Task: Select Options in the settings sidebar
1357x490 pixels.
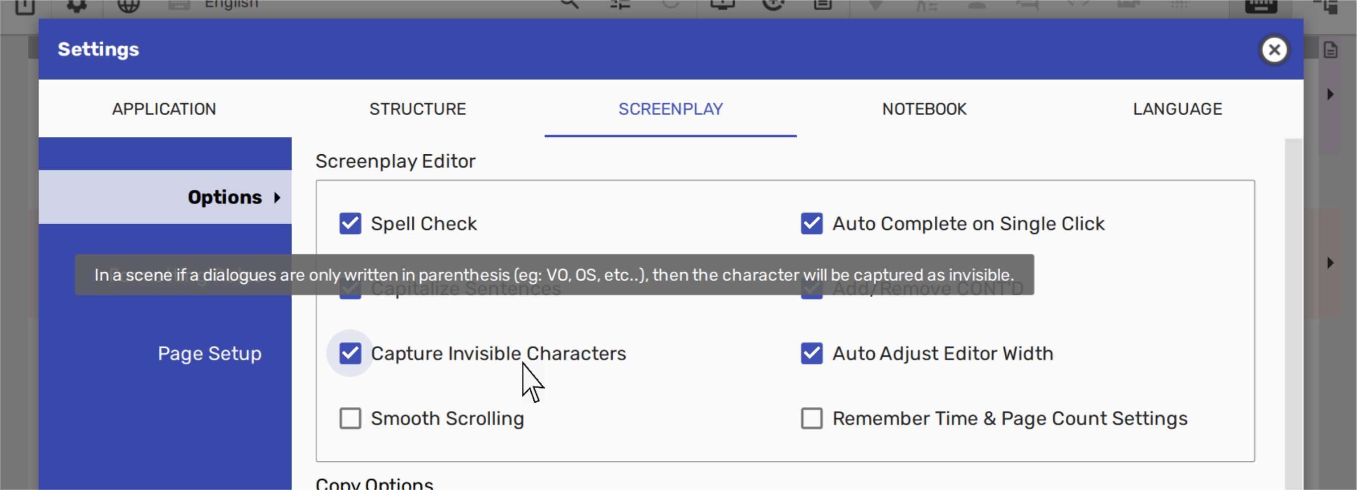Action: pos(165,197)
